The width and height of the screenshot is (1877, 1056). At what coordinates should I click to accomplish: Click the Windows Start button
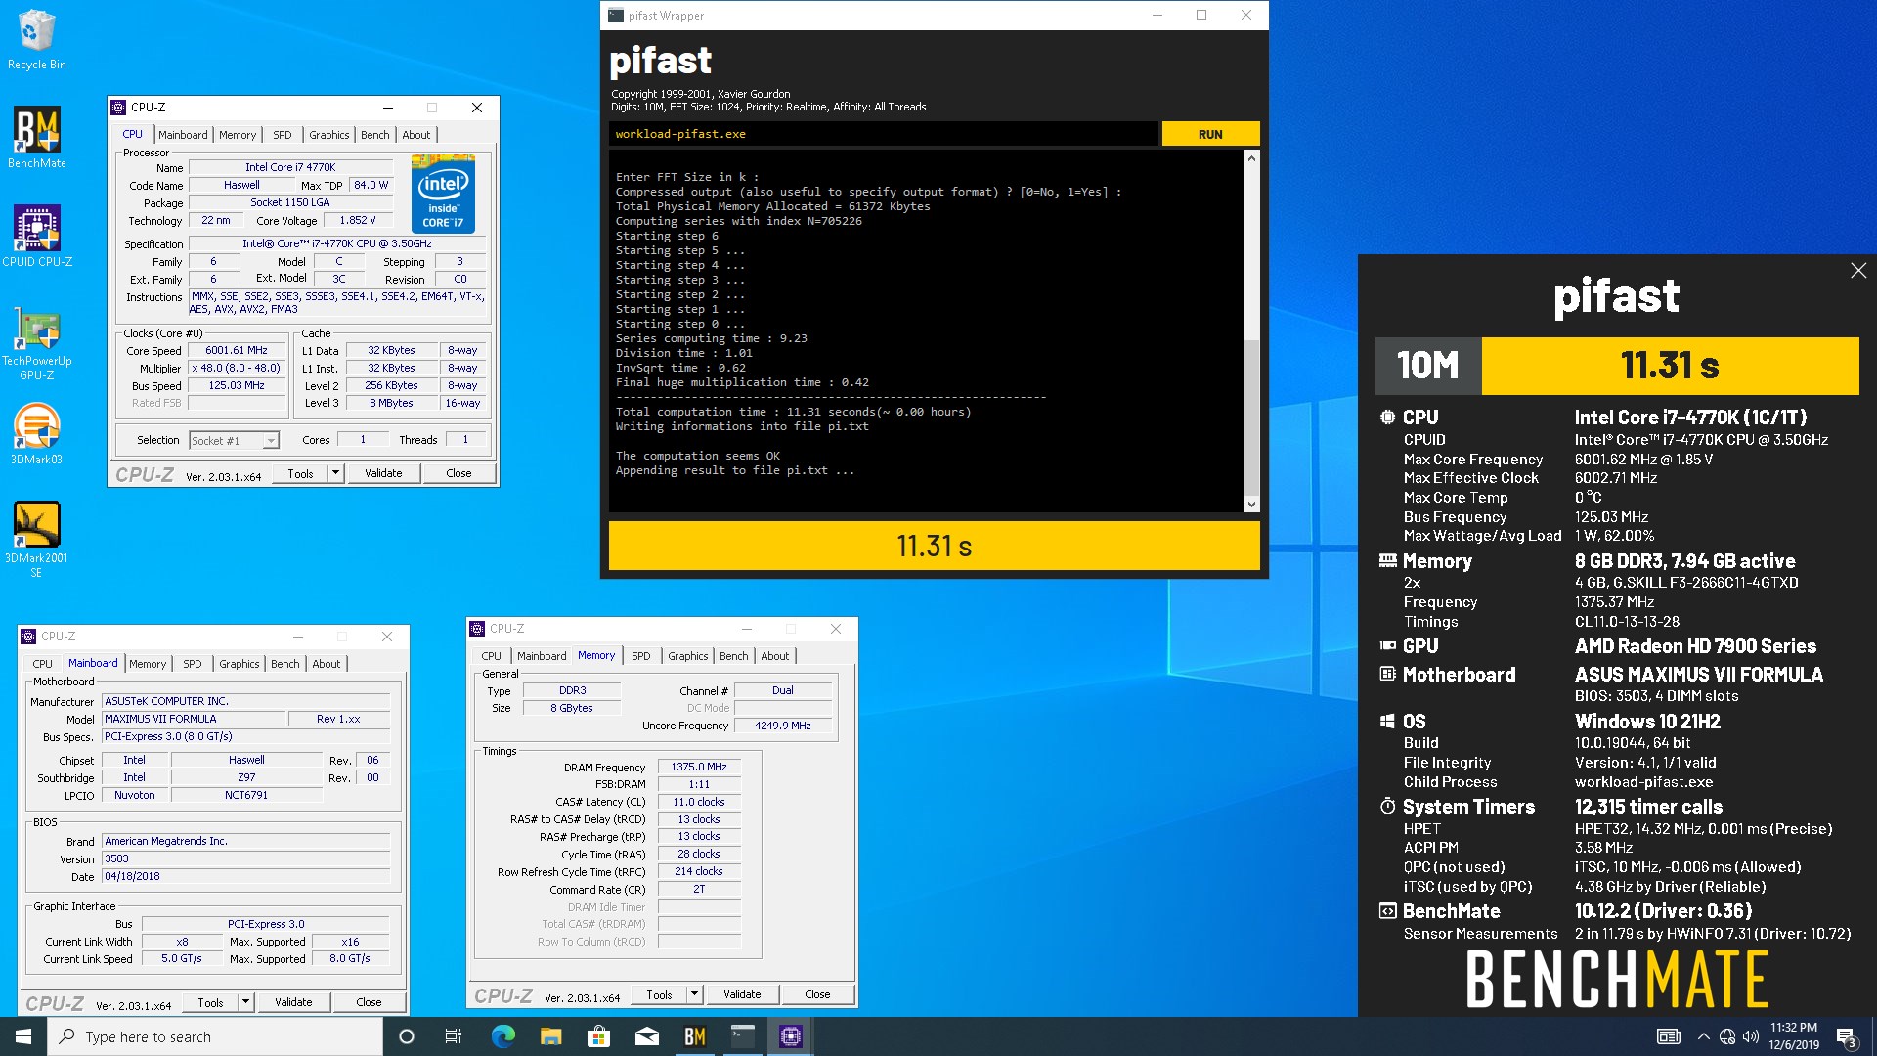click(23, 1036)
